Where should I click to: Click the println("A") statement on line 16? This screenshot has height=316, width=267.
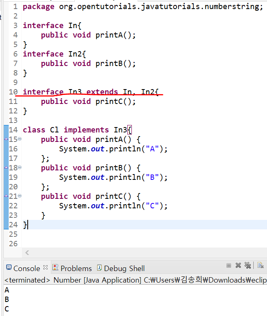click(113, 149)
